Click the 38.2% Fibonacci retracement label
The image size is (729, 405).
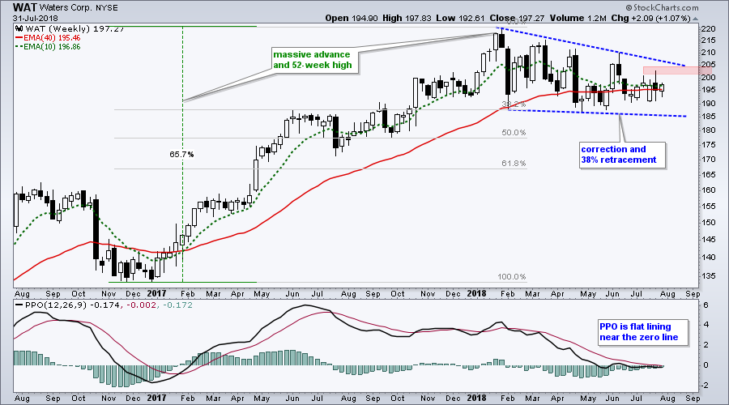[x=514, y=104]
